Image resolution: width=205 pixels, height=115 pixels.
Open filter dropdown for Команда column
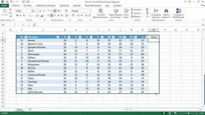coord(58,37)
